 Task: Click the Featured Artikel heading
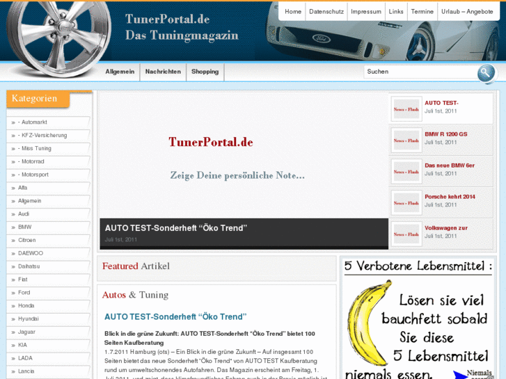(x=136, y=266)
